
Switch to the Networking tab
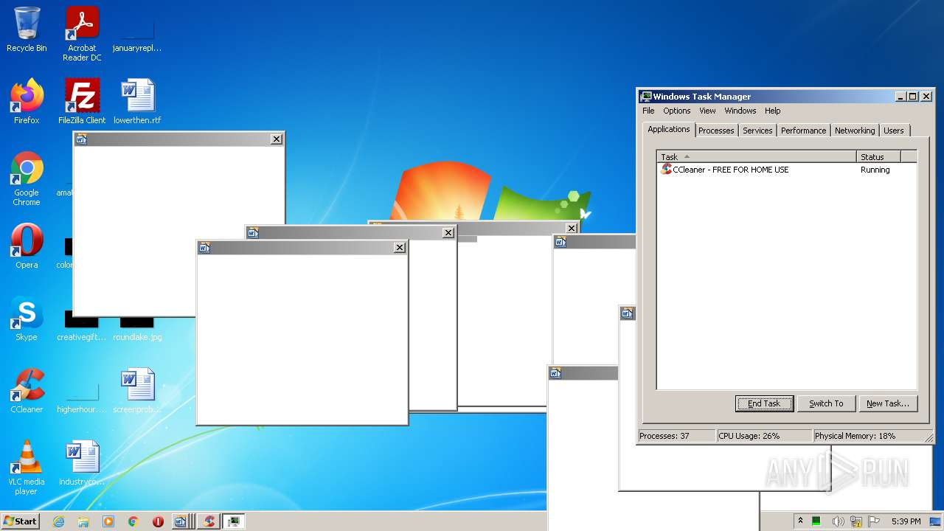(x=855, y=131)
